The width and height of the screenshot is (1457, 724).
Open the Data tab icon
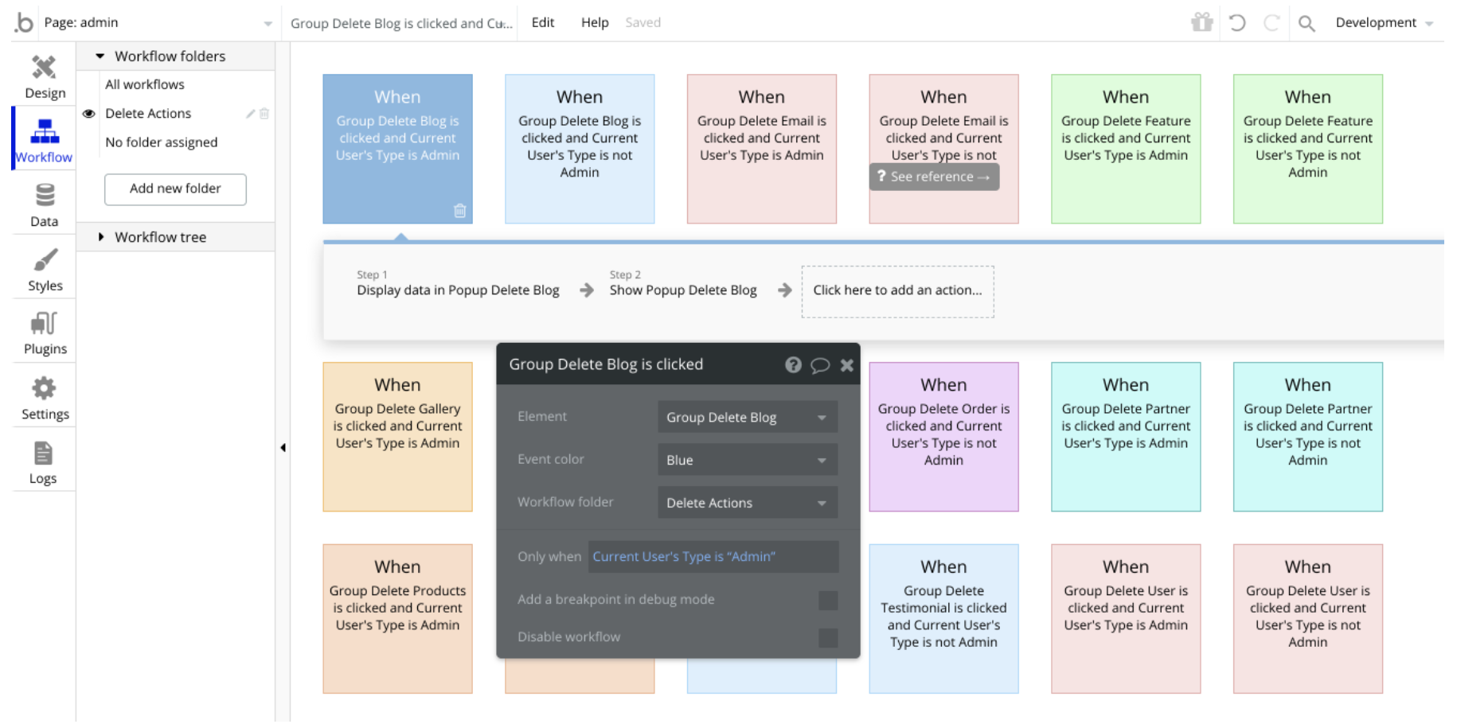point(45,195)
